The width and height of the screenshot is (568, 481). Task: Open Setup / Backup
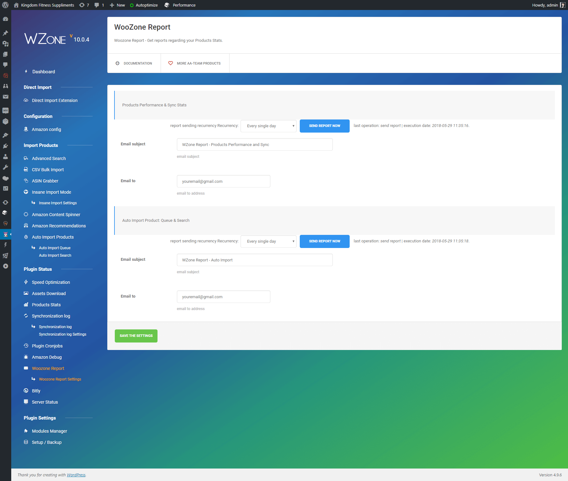[47, 442]
